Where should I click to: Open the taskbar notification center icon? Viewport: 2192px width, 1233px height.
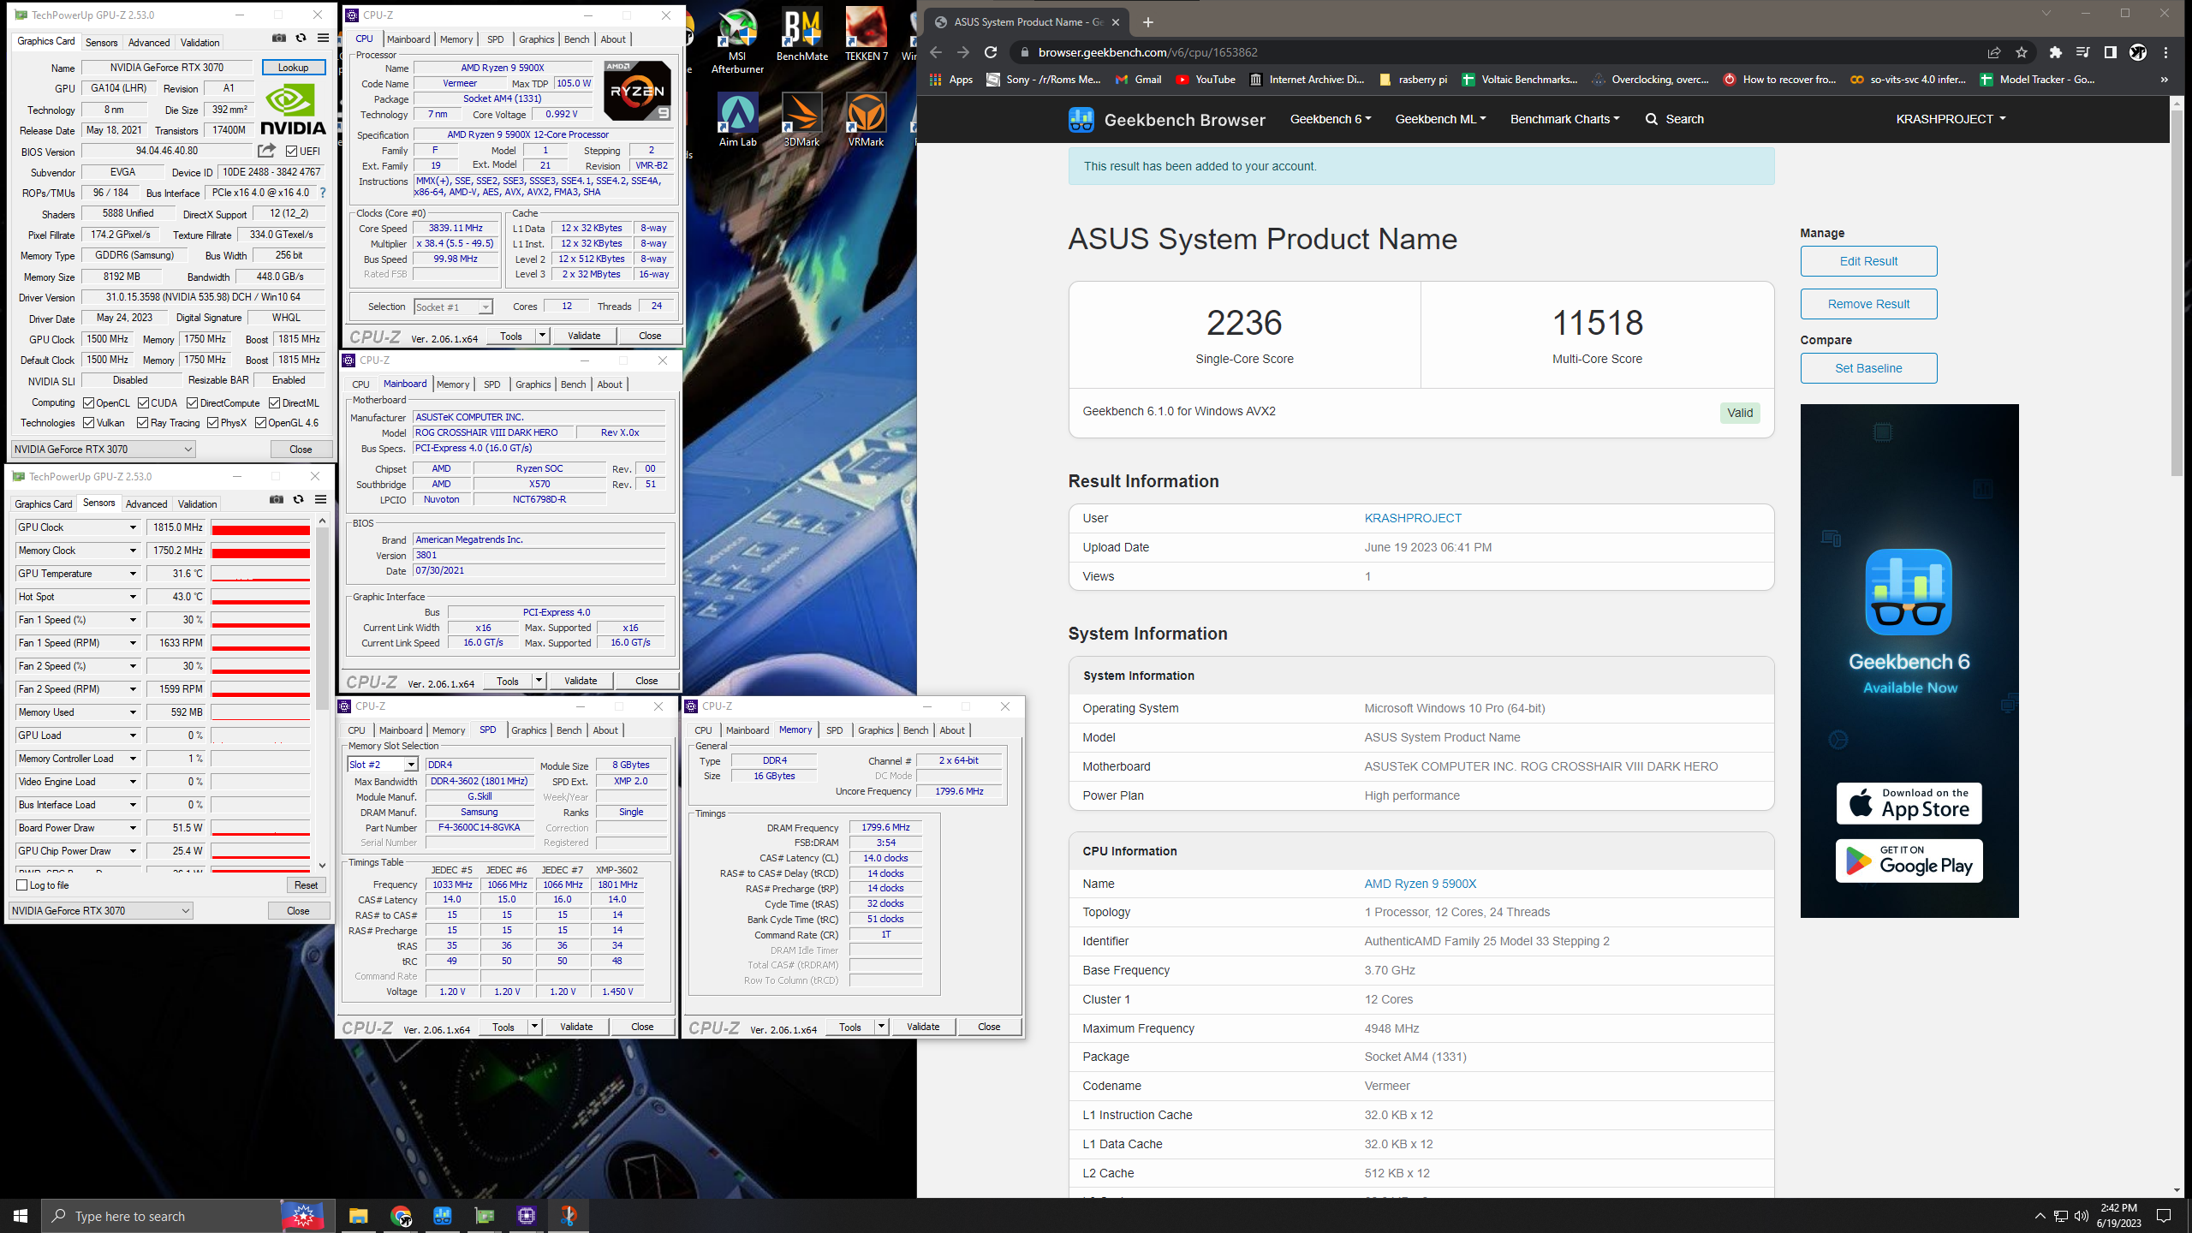[2164, 1216]
